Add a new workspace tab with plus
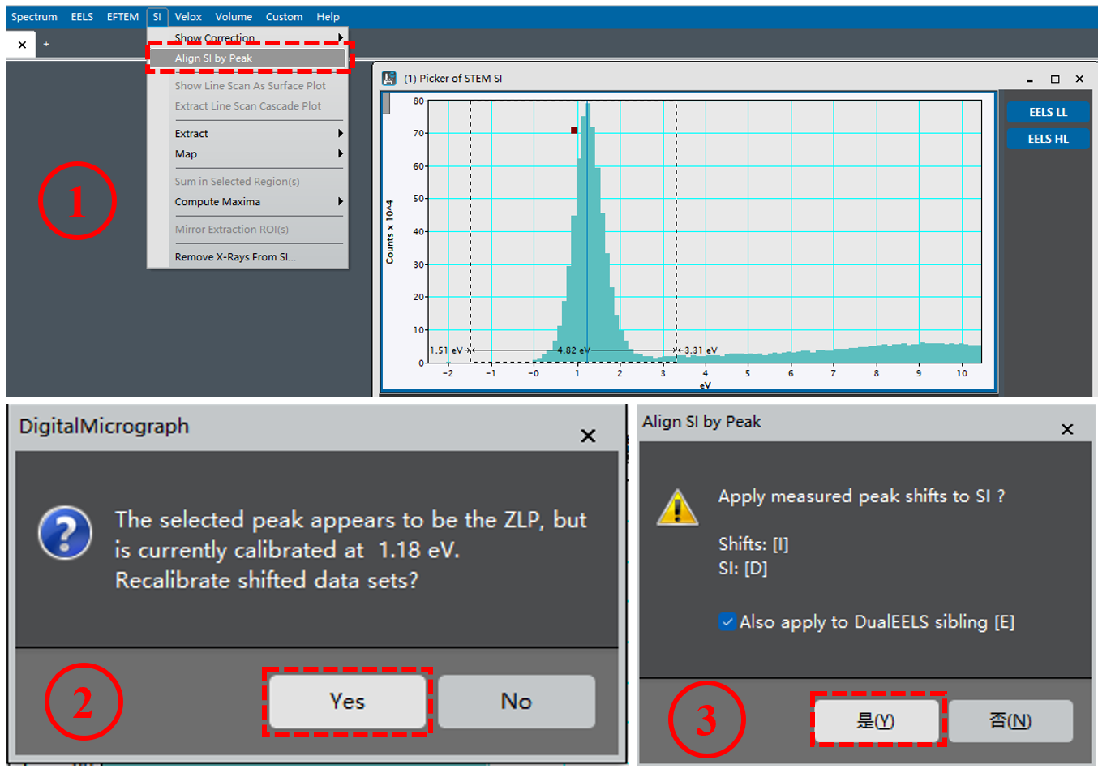Image resolution: width=1098 pixels, height=769 pixels. [x=46, y=45]
